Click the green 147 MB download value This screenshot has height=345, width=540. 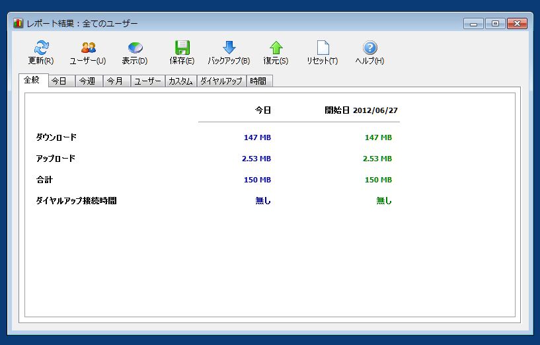coord(378,137)
